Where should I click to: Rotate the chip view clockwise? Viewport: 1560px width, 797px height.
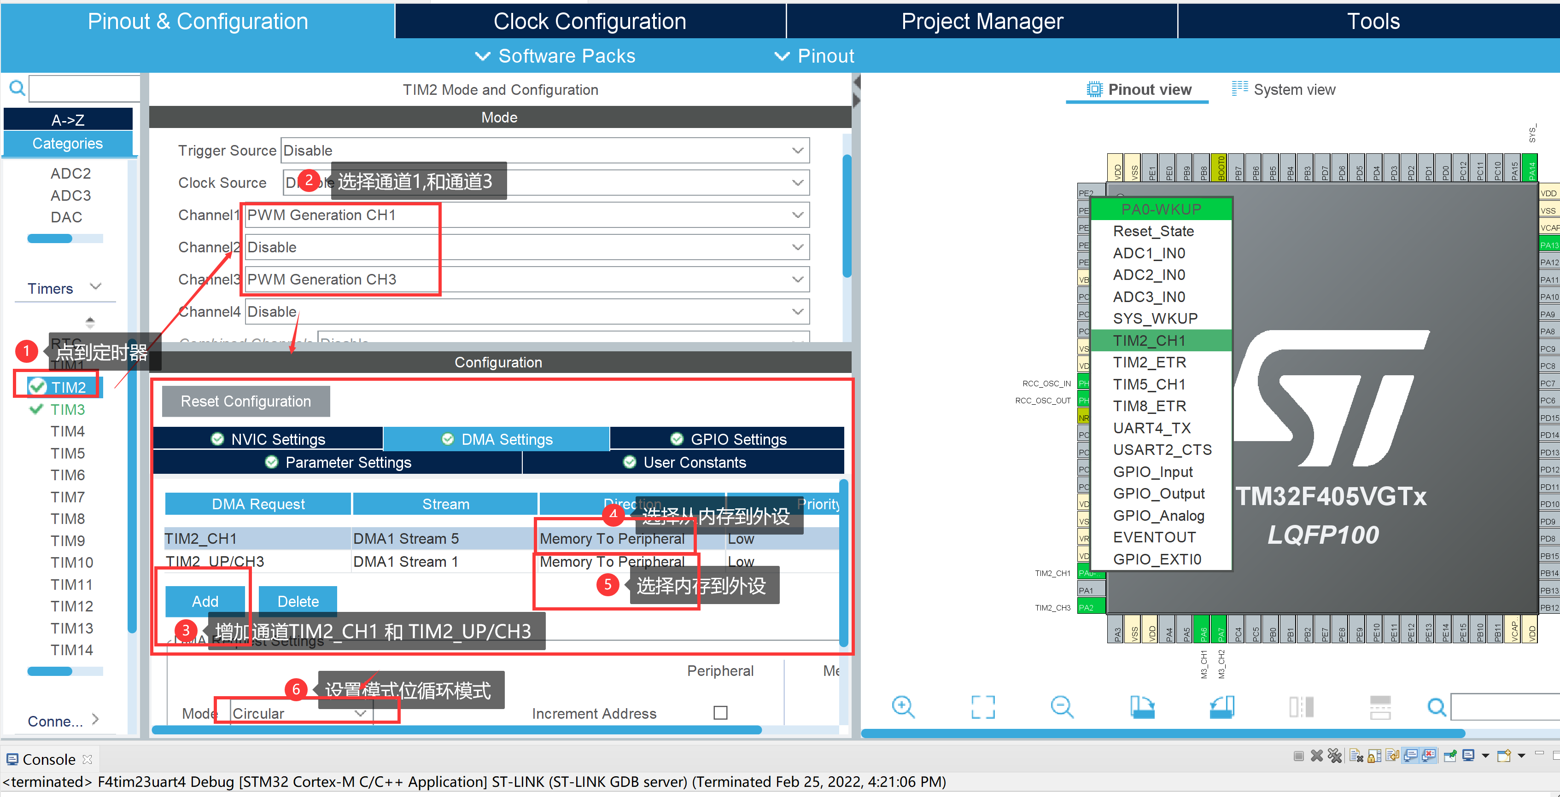click(x=1141, y=707)
